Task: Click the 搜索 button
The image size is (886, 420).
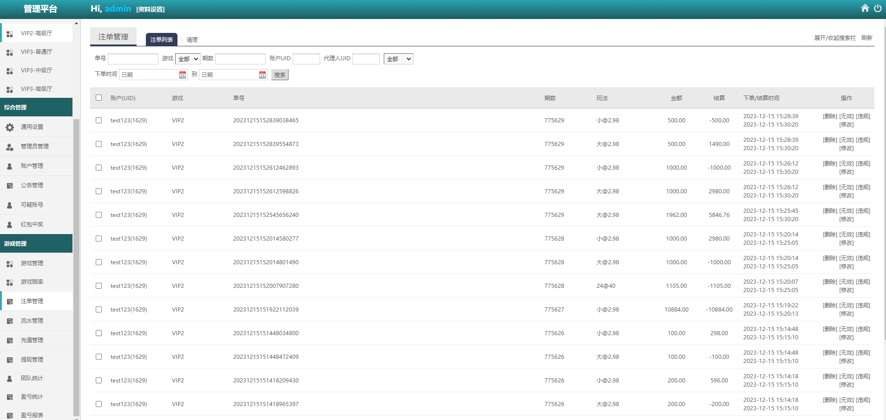Action: [280, 75]
